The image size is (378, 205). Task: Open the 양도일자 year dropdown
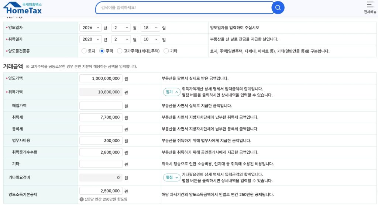click(90, 28)
